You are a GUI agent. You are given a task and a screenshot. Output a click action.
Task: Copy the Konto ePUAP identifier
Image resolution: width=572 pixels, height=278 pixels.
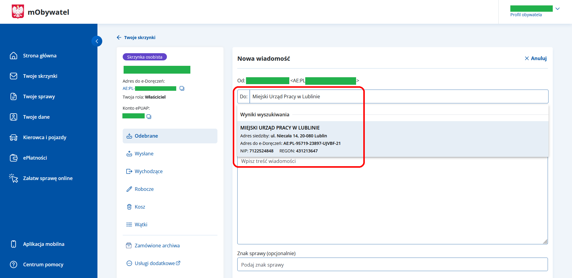pos(149,116)
